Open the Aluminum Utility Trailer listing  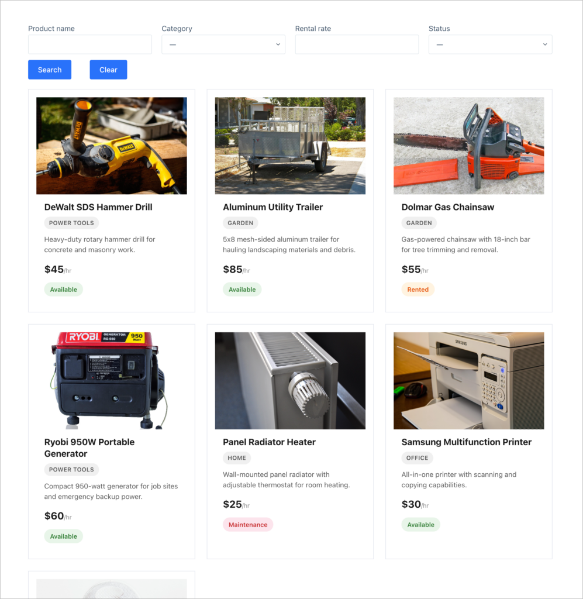click(x=272, y=207)
